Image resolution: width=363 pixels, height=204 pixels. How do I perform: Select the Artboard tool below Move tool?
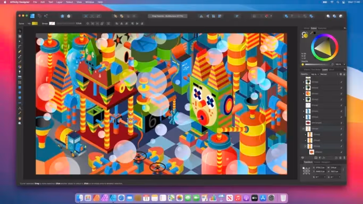[20, 36]
